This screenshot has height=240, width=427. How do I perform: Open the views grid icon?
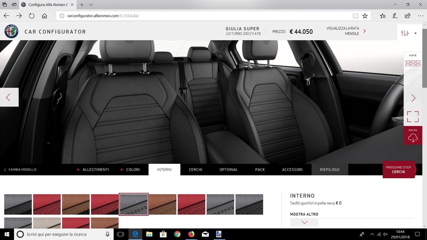coord(413,63)
